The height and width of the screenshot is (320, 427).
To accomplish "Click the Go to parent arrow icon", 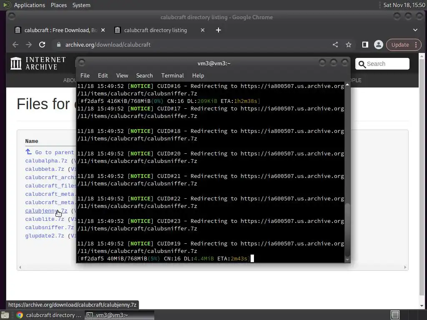I will pyautogui.click(x=28, y=152).
